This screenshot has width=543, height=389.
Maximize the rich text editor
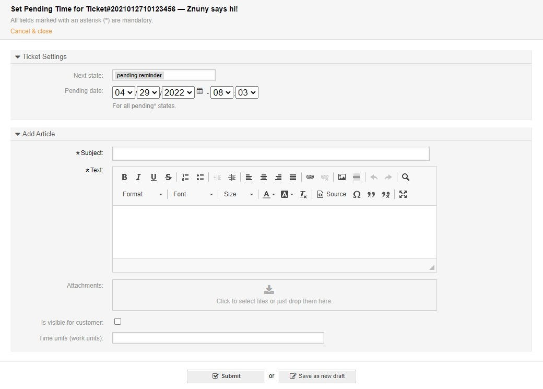coord(403,194)
